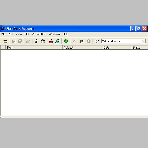Viewport: 148px width, 148px height.
Task: Close the Ultrafunk Popcorn window
Action: coord(145,28)
